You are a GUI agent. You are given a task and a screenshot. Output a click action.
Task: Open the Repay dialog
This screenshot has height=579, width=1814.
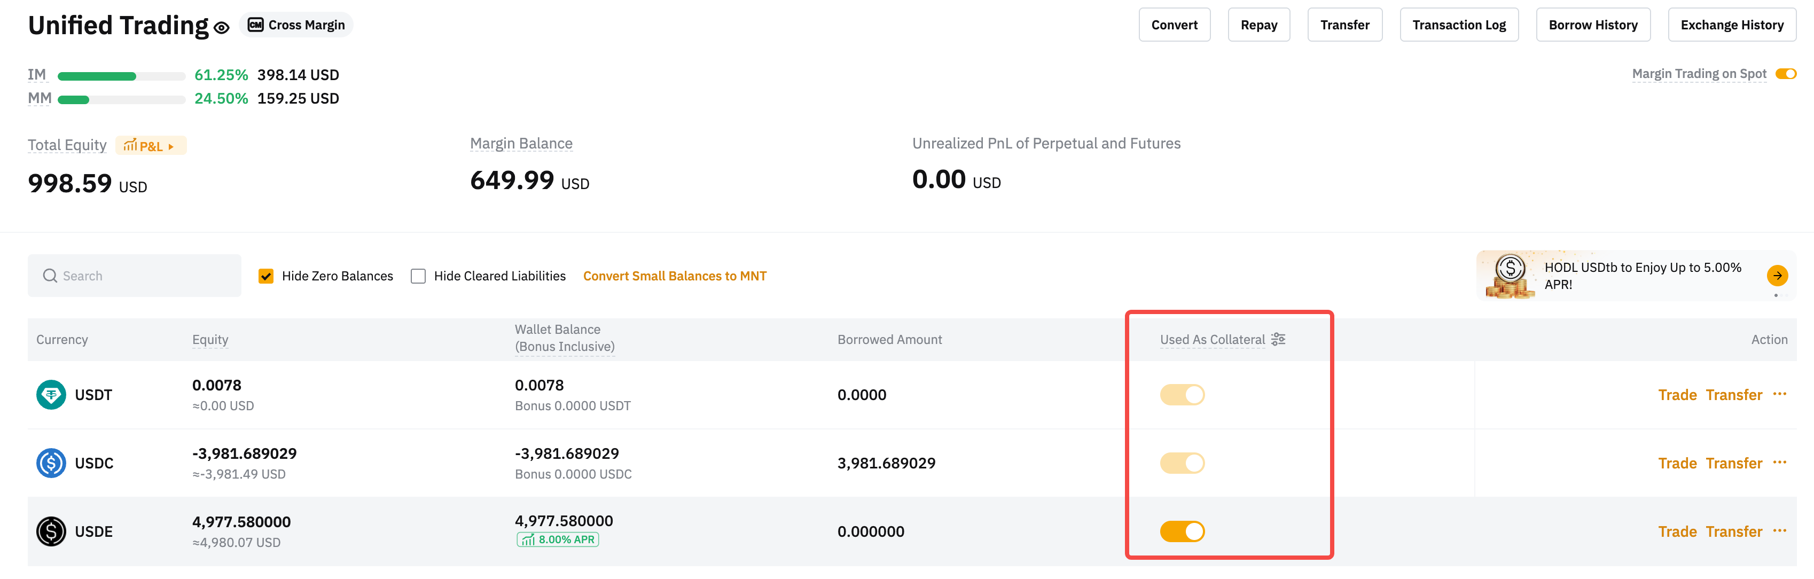[1258, 25]
